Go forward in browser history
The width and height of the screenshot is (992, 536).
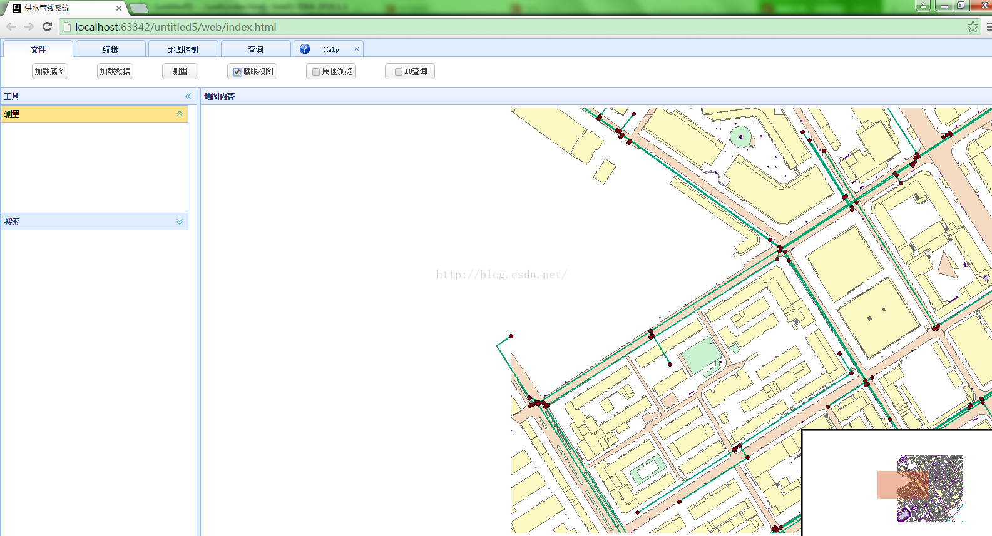[x=29, y=26]
